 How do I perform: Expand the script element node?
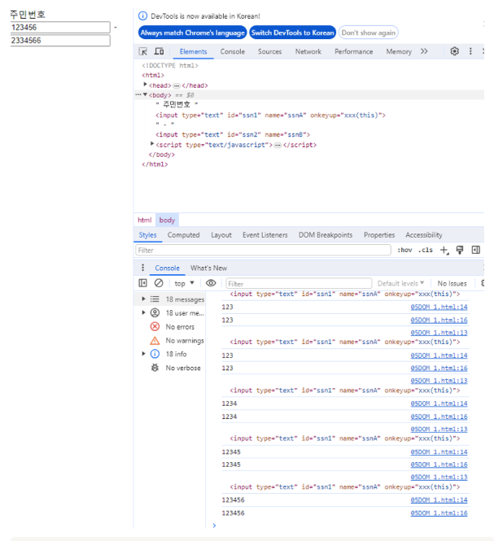[152, 144]
